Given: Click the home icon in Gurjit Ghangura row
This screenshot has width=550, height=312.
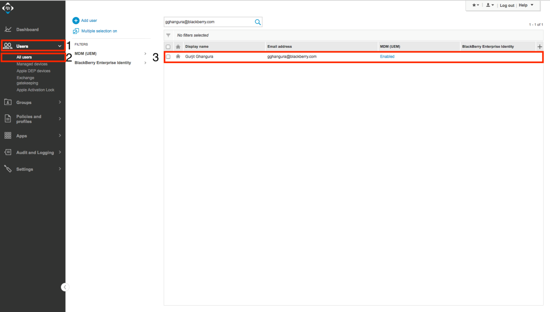Looking at the screenshot, I should (x=178, y=56).
